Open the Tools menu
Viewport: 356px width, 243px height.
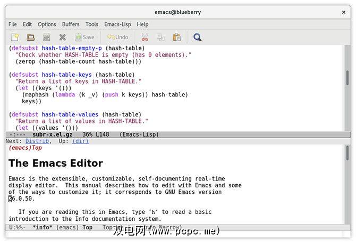tap(92, 24)
